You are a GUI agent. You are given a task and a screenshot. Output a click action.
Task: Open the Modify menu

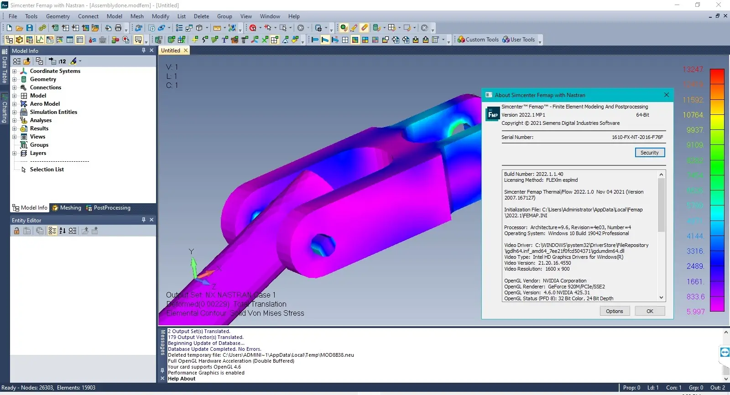click(x=161, y=16)
